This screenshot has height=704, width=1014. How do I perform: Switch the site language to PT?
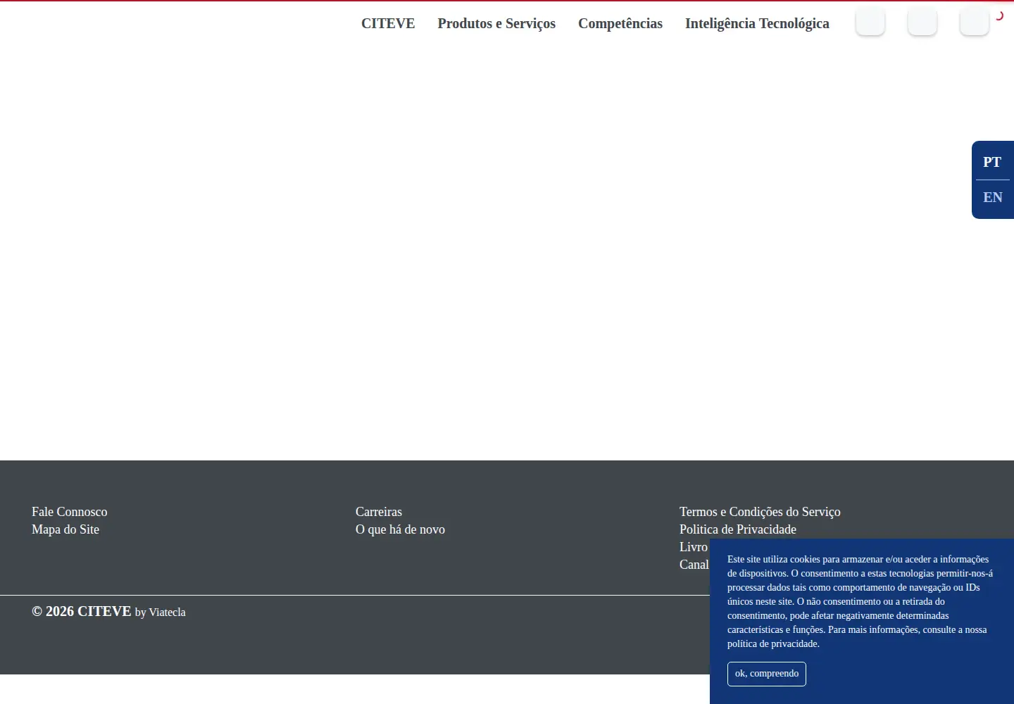pos(992,162)
